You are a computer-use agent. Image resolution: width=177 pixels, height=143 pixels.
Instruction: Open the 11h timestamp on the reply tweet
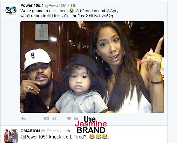(x=67, y=131)
